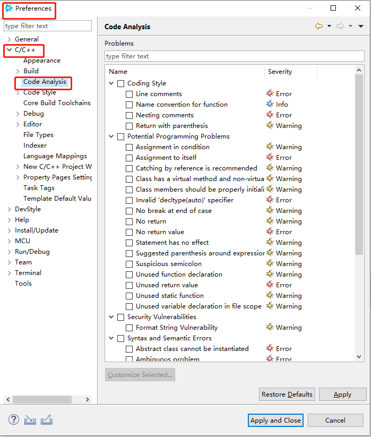Open the view menu triangle icon
Viewport: 372px width, 437px height.
(x=361, y=26)
